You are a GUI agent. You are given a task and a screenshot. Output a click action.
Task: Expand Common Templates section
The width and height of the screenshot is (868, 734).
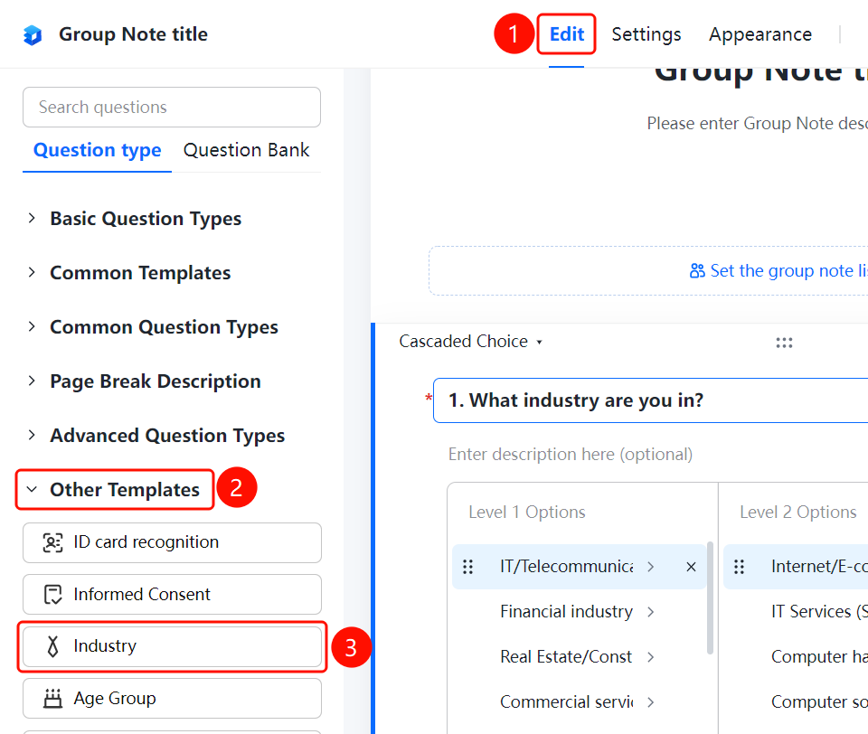coord(32,272)
